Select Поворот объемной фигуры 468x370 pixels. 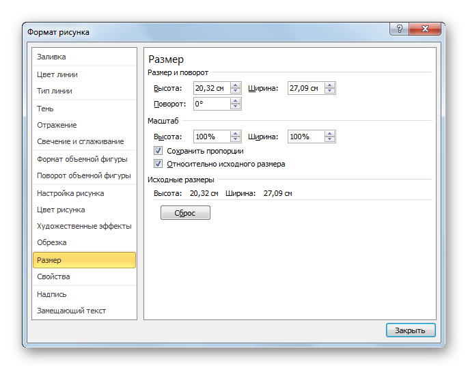84,175
